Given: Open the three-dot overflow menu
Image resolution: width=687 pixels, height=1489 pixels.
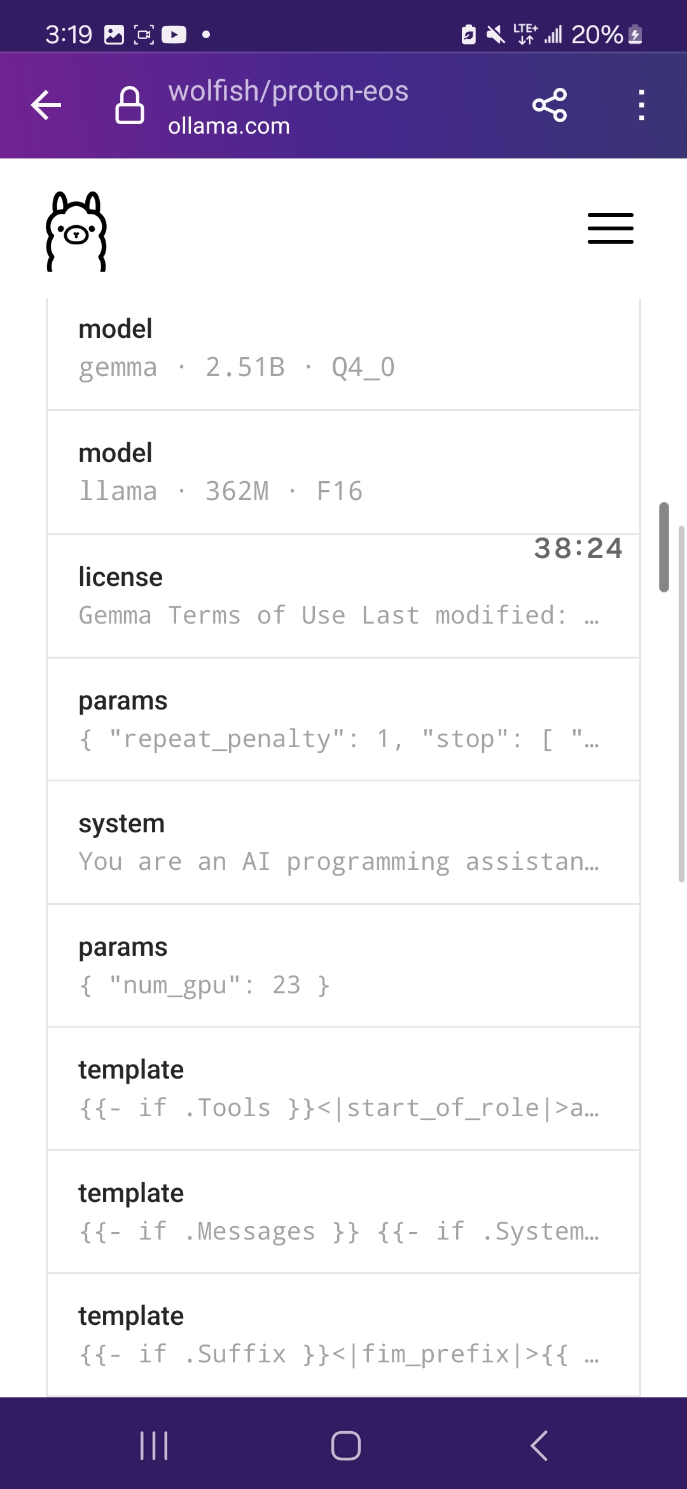Looking at the screenshot, I should tap(641, 105).
